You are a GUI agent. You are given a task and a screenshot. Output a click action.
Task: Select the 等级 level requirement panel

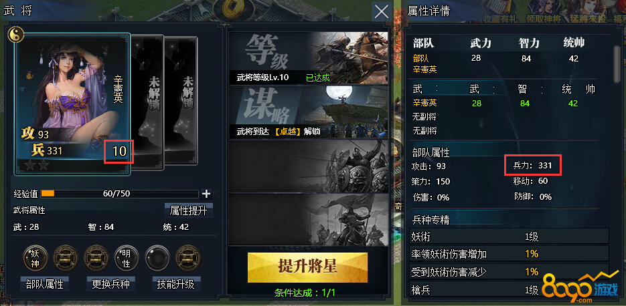[x=309, y=58]
